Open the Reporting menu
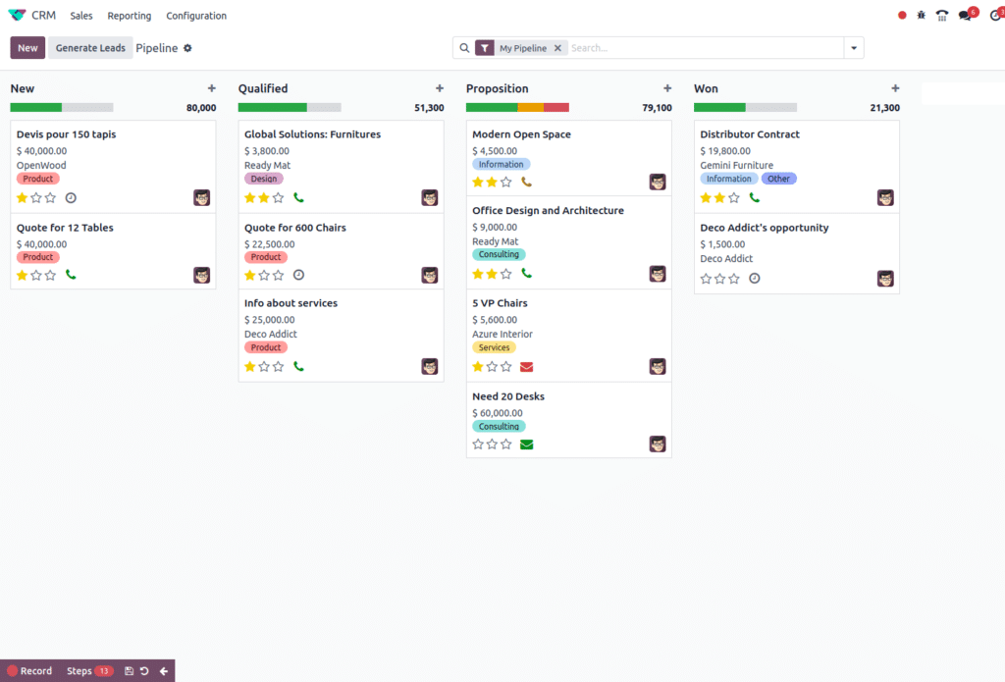 (130, 16)
